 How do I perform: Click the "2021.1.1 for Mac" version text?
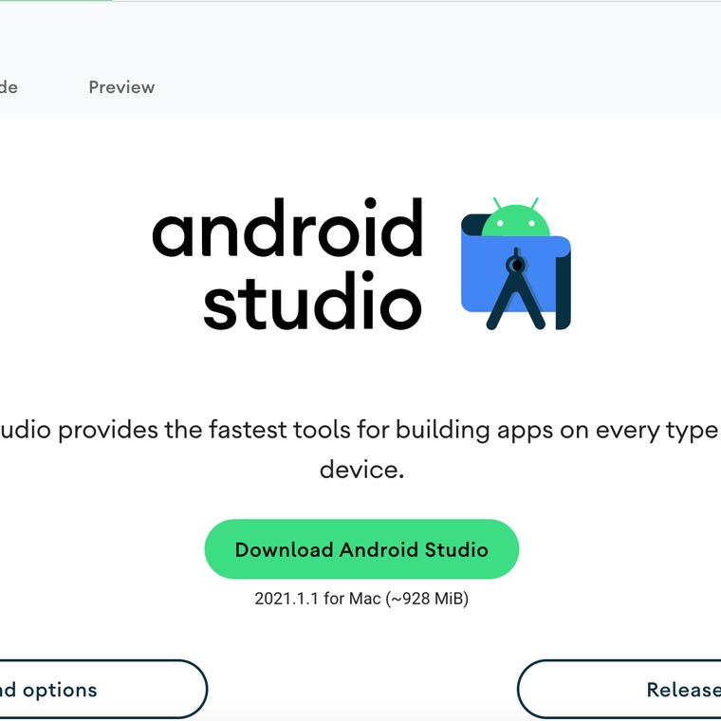coord(317,599)
